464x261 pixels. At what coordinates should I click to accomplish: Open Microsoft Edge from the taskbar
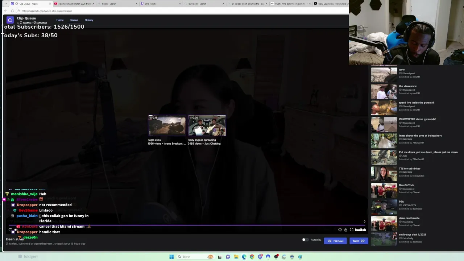coord(244,257)
